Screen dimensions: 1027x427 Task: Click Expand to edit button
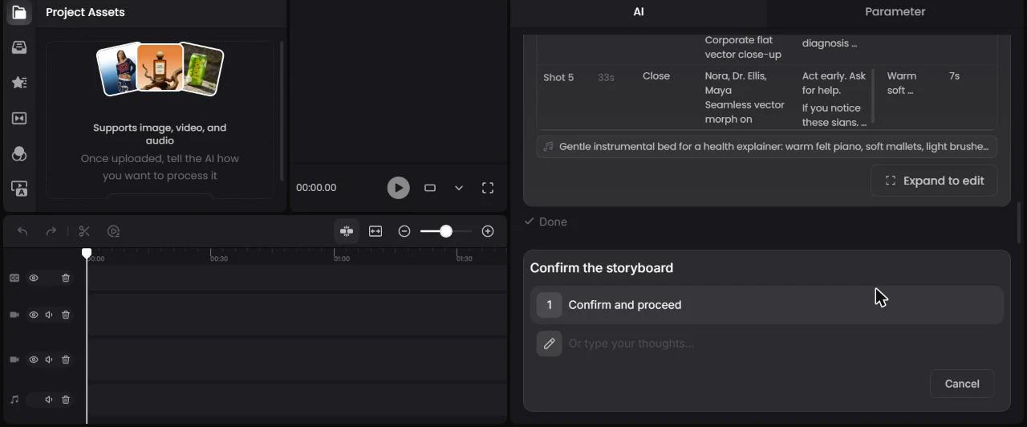934,181
